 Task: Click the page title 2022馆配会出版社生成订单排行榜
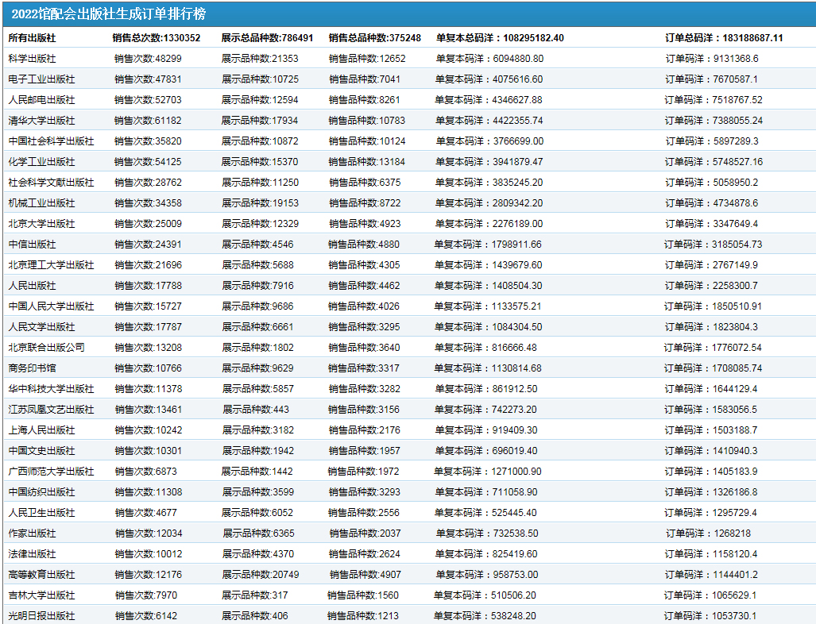(109, 14)
